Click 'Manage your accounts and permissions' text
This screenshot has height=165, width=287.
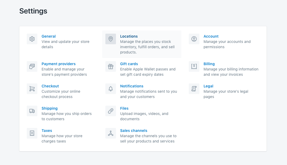(x=227, y=44)
